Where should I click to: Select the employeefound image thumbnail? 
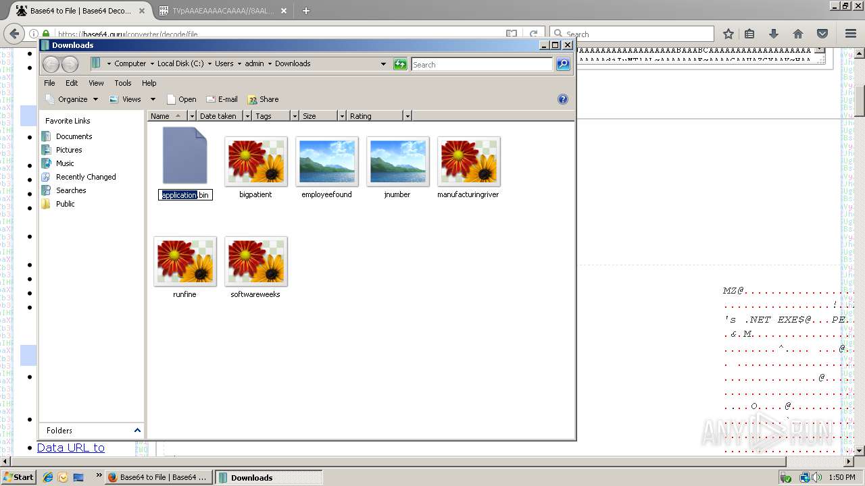point(326,161)
